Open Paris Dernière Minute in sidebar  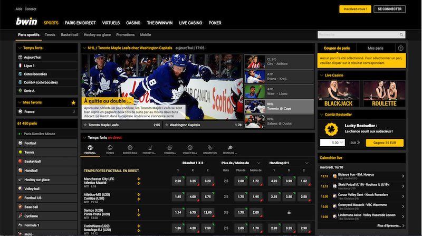(x=47, y=134)
